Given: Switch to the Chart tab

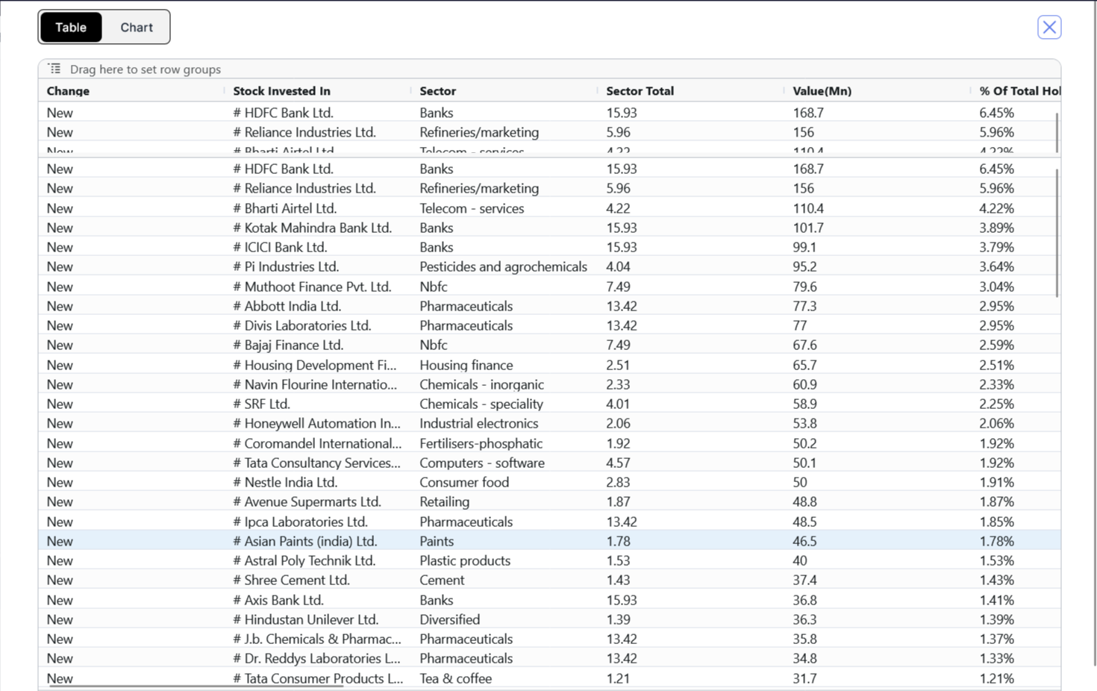Looking at the screenshot, I should pos(137,28).
